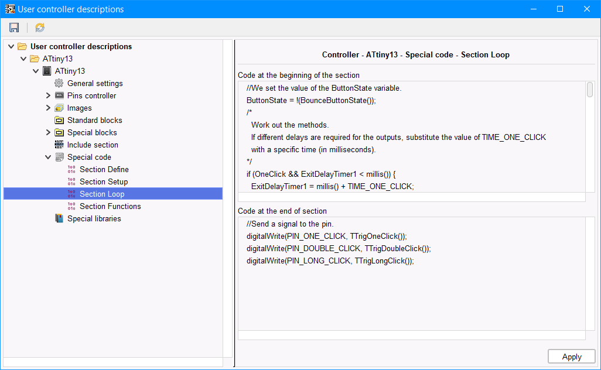The width and height of the screenshot is (601, 370).
Task: Click the line ExitDelayTimer1 = millis() + TIME_ONE_CLICK
Action: (x=333, y=187)
